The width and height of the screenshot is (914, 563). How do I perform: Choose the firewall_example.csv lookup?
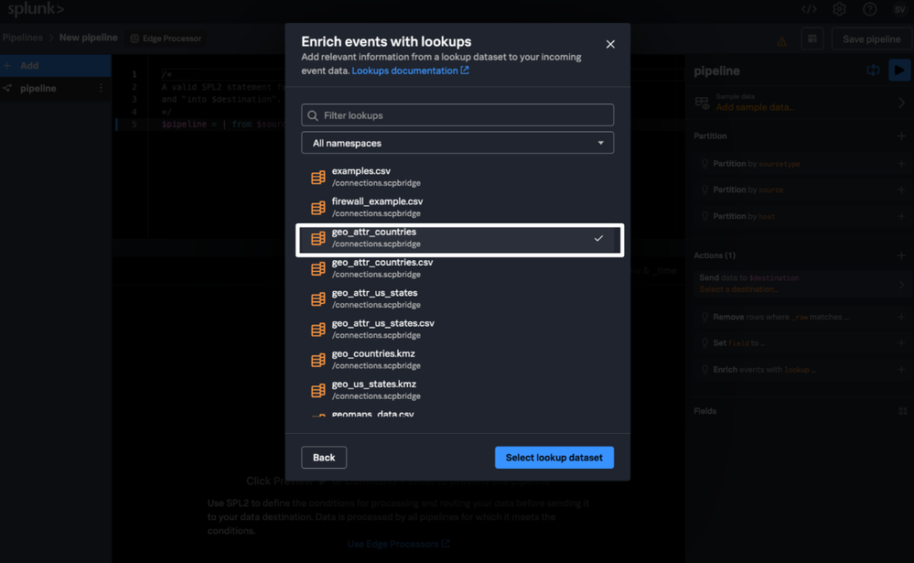377,207
